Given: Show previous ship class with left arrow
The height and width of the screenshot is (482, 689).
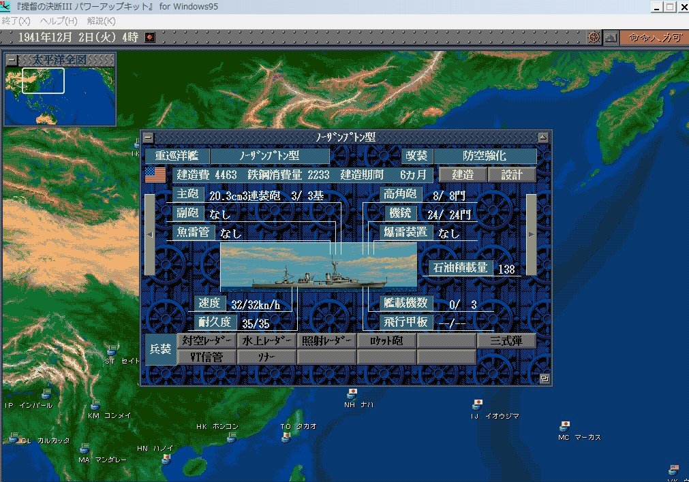Looking at the screenshot, I should (x=150, y=234).
